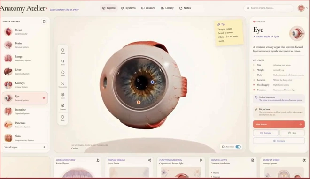Open the Layers tool in viewer toolbar
This screenshot has height=179, width=310.
[x=62, y=96]
